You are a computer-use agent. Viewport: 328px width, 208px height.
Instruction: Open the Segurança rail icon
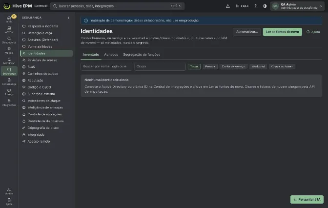(9, 71)
